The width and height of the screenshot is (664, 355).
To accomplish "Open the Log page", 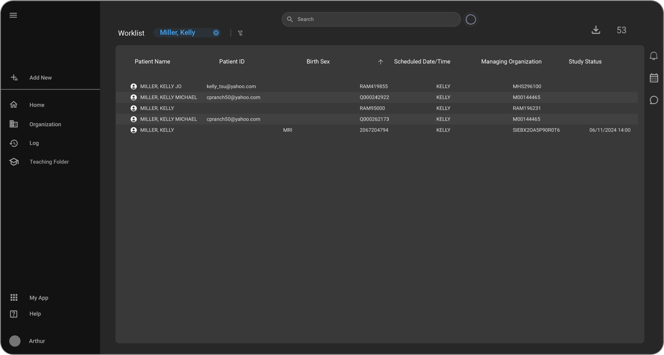I will (34, 143).
